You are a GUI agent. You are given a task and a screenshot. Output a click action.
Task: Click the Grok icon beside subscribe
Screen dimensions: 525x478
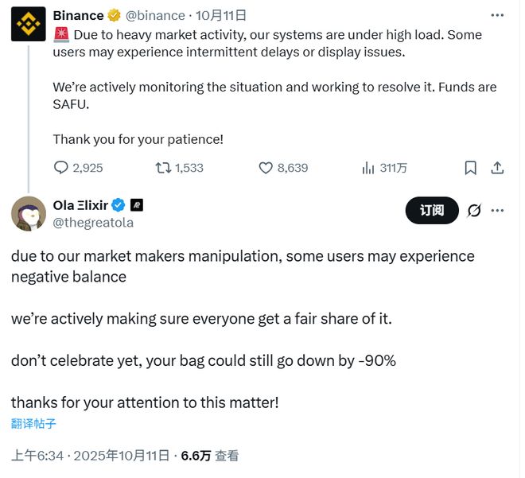tap(473, 210)
